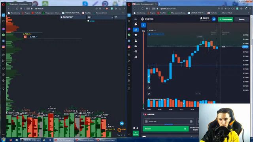Click the depth input showing 20 in vs-mod
Viewport: 253px width, 142px height.
[119, 17]
